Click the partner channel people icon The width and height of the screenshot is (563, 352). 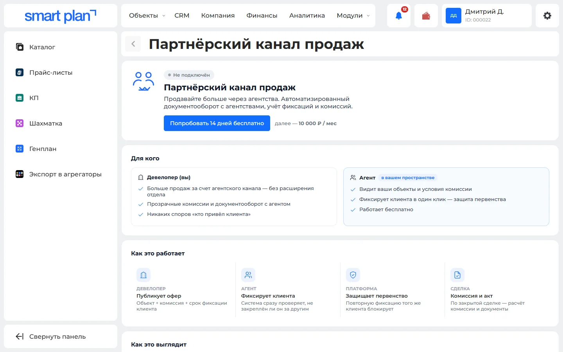coord(143,81)
